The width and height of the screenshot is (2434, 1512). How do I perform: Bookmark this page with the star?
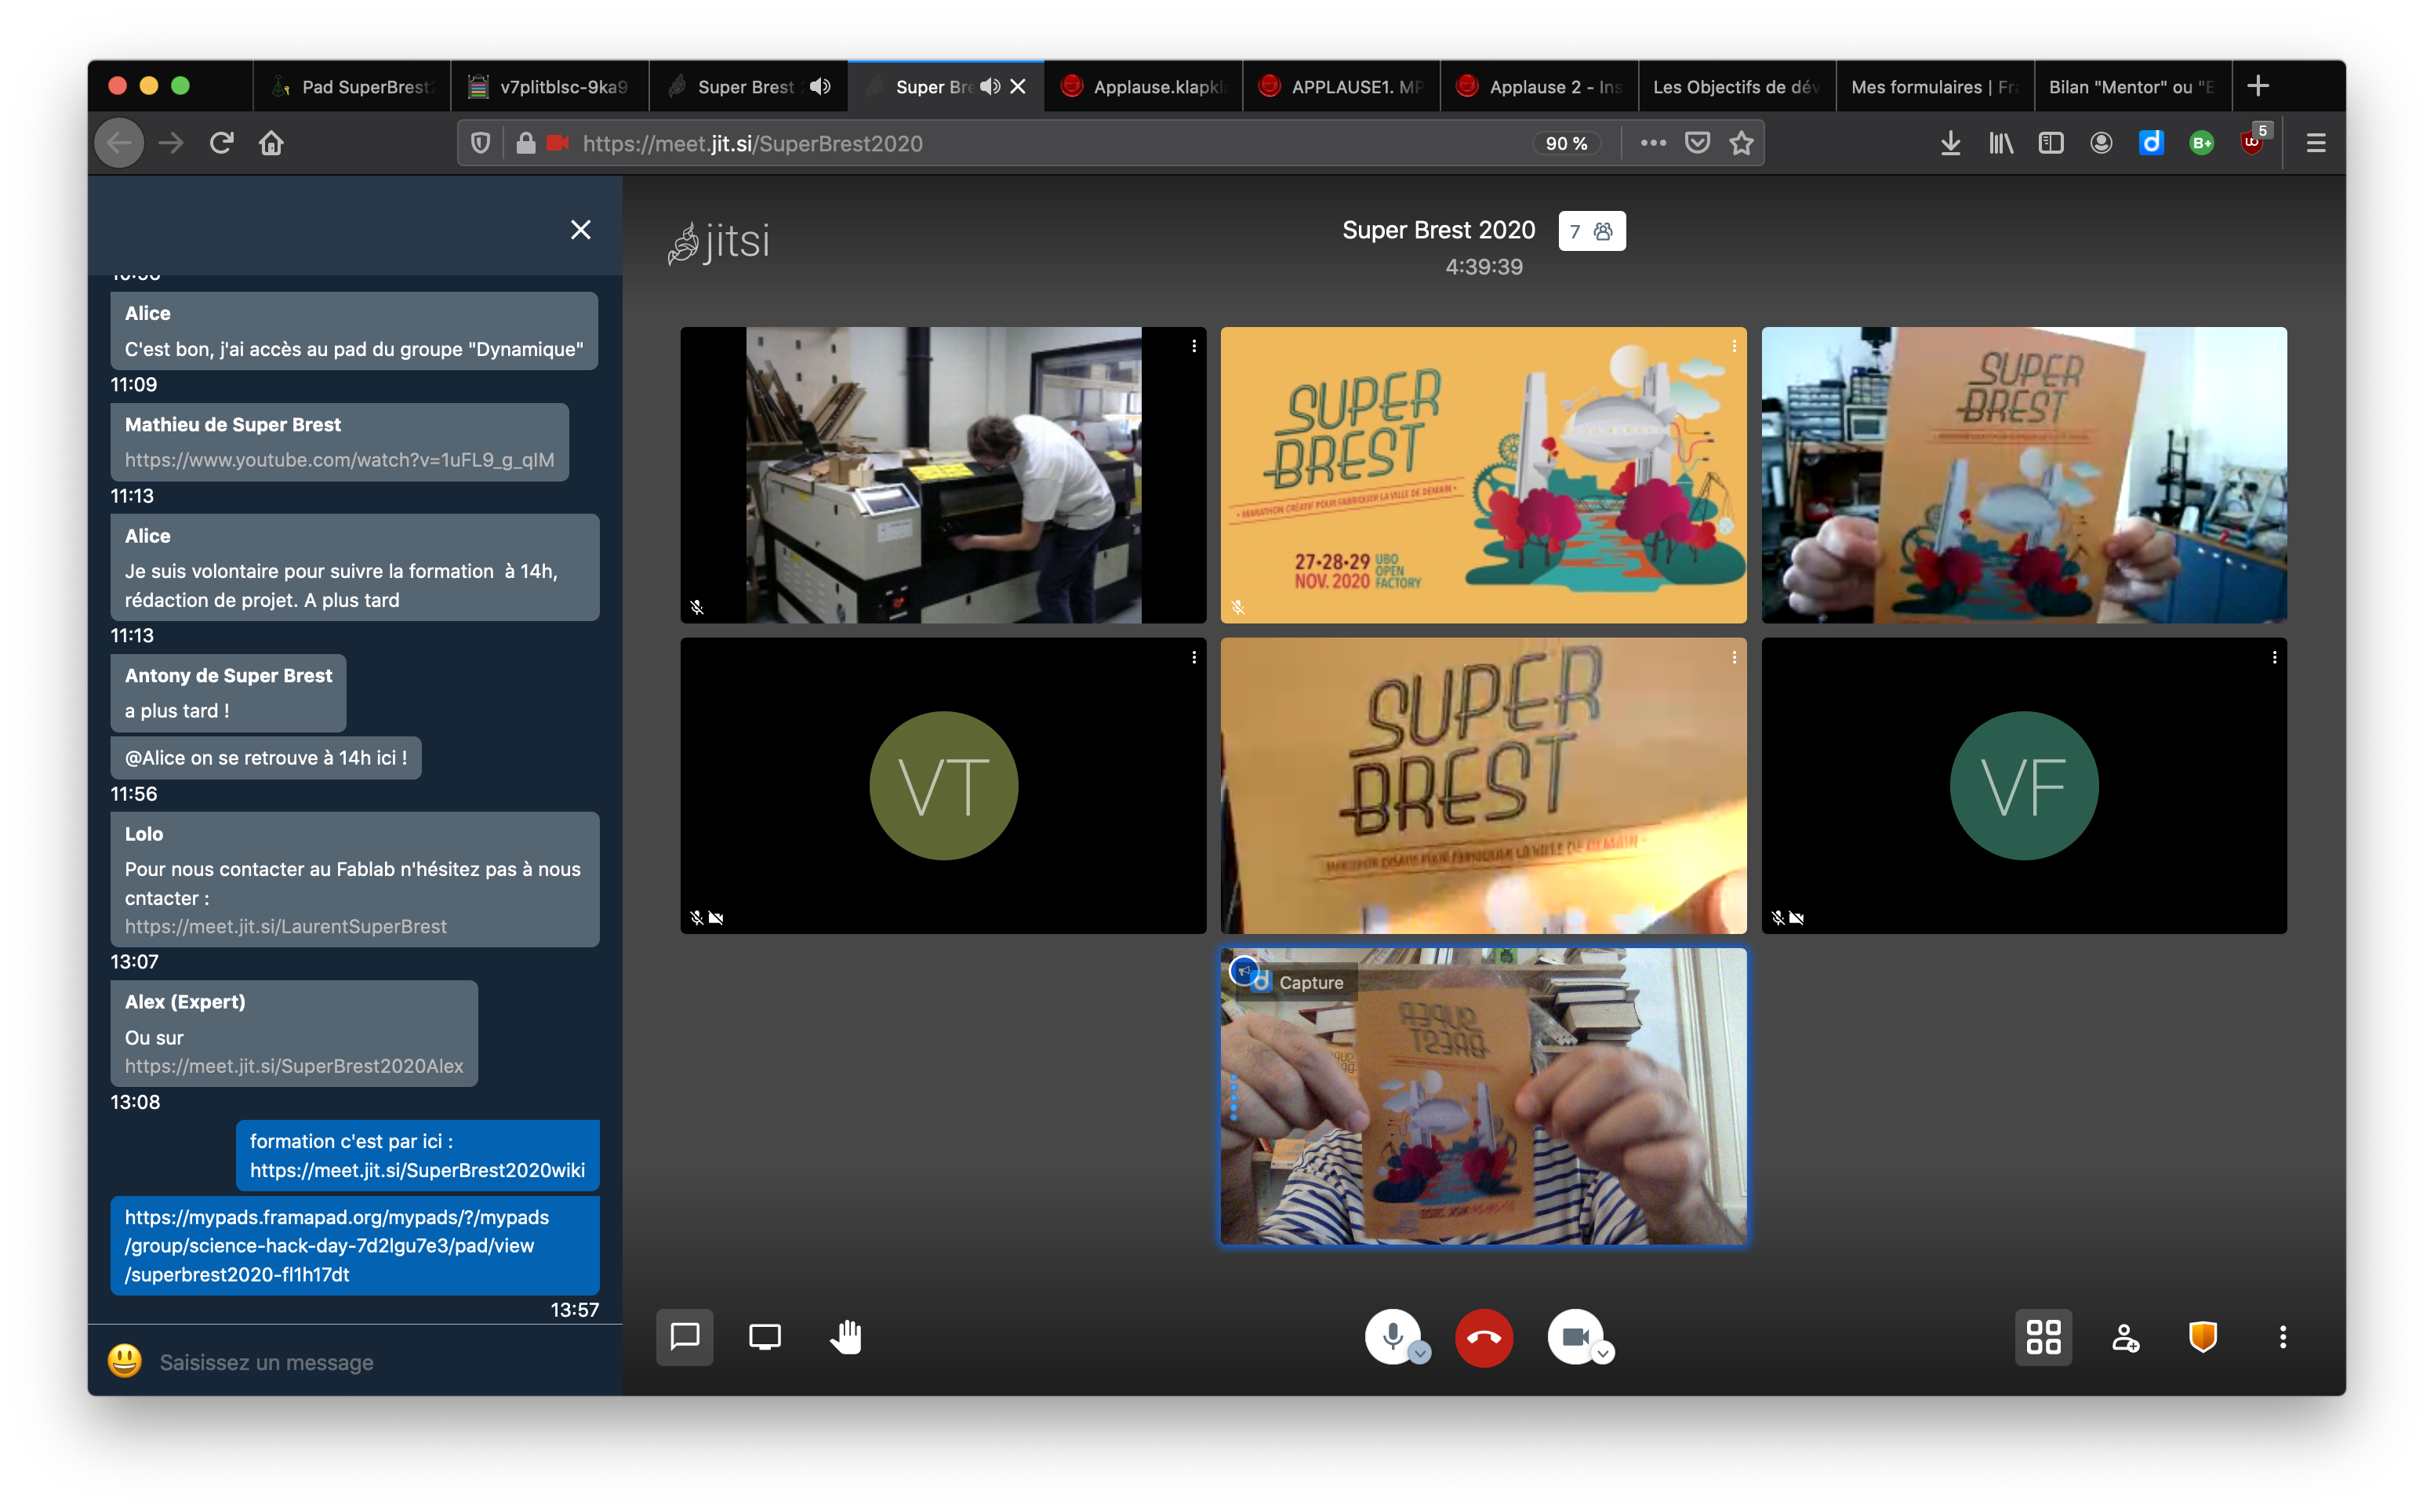click(x=1742, y=143)
